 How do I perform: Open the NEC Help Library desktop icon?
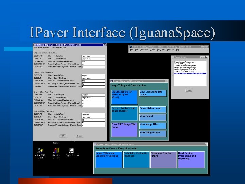pyautogui.click(x=56, y=151)
